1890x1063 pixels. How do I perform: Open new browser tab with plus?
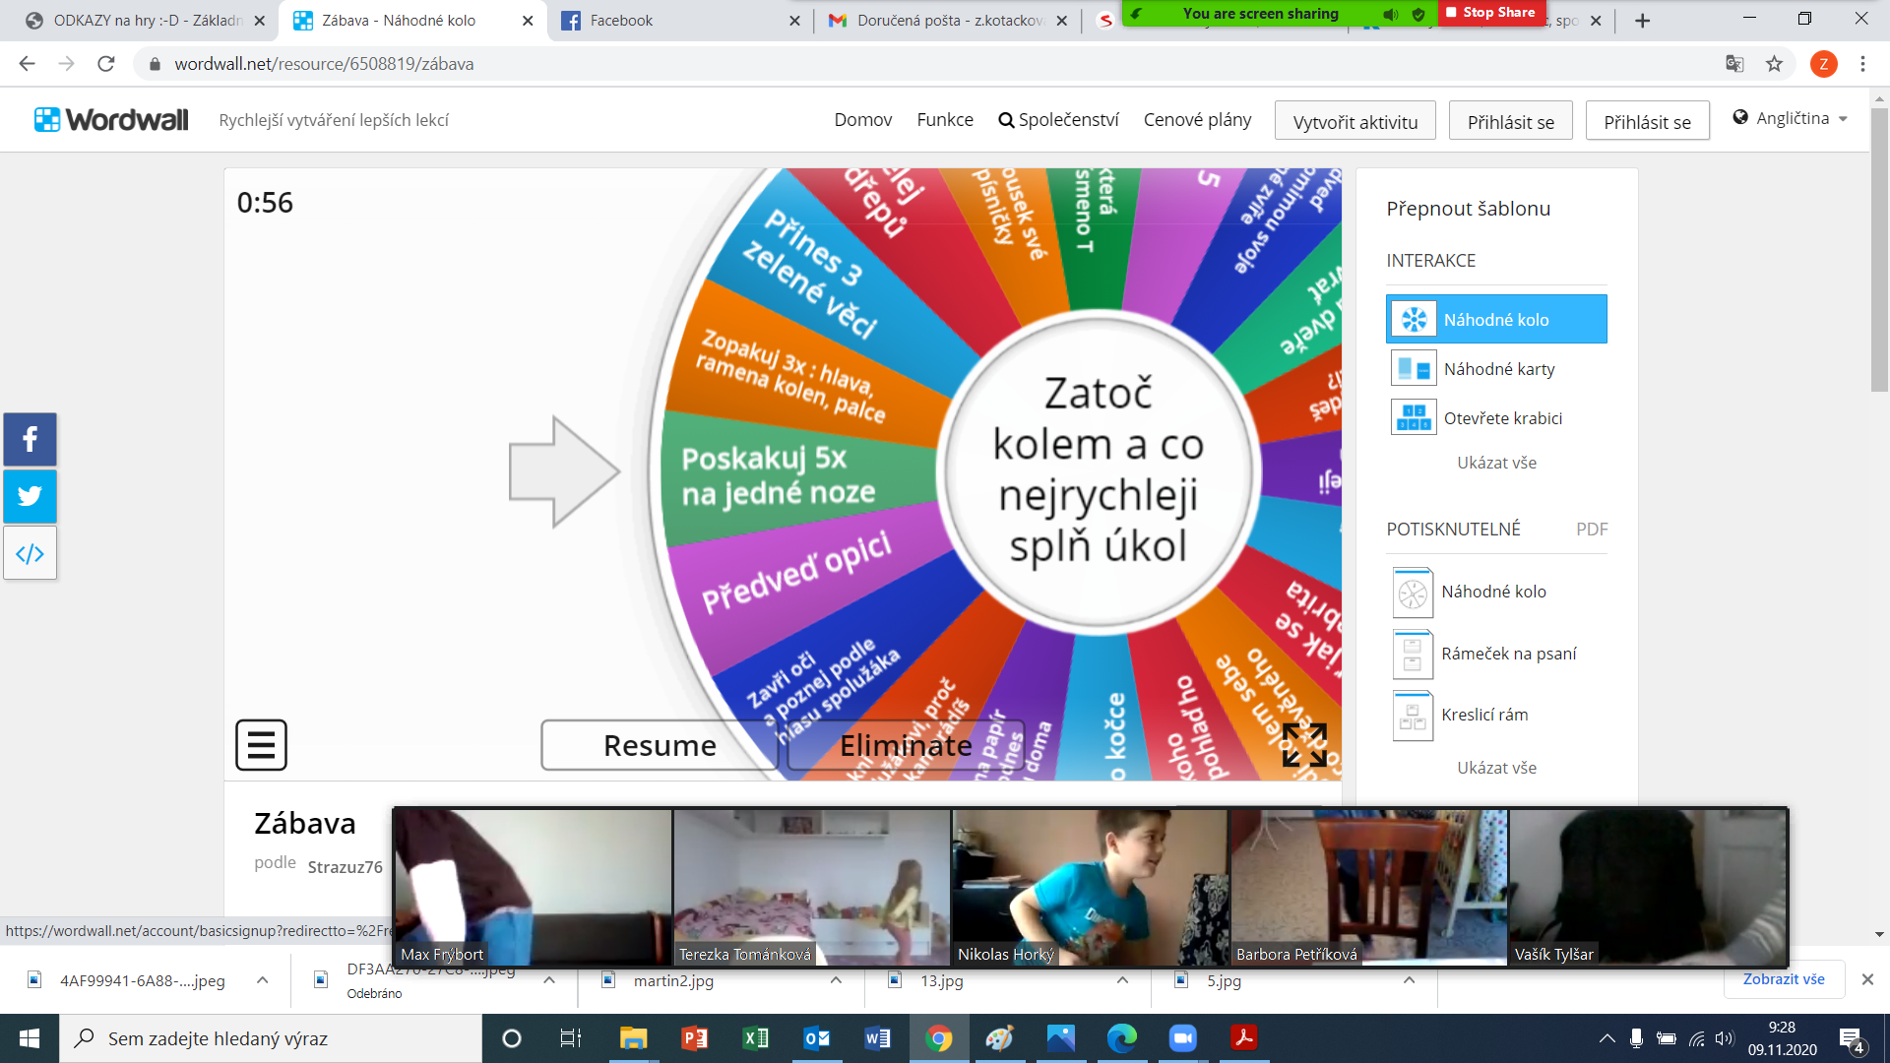[1642, 21]
